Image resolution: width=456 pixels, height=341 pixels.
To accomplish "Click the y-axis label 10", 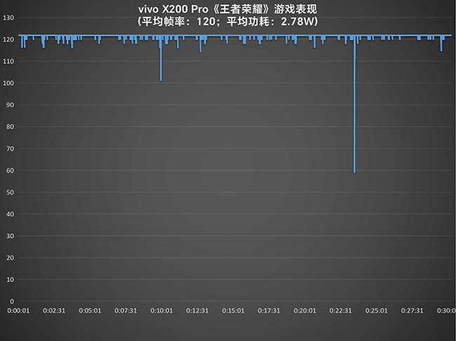I will coord(11,280).
